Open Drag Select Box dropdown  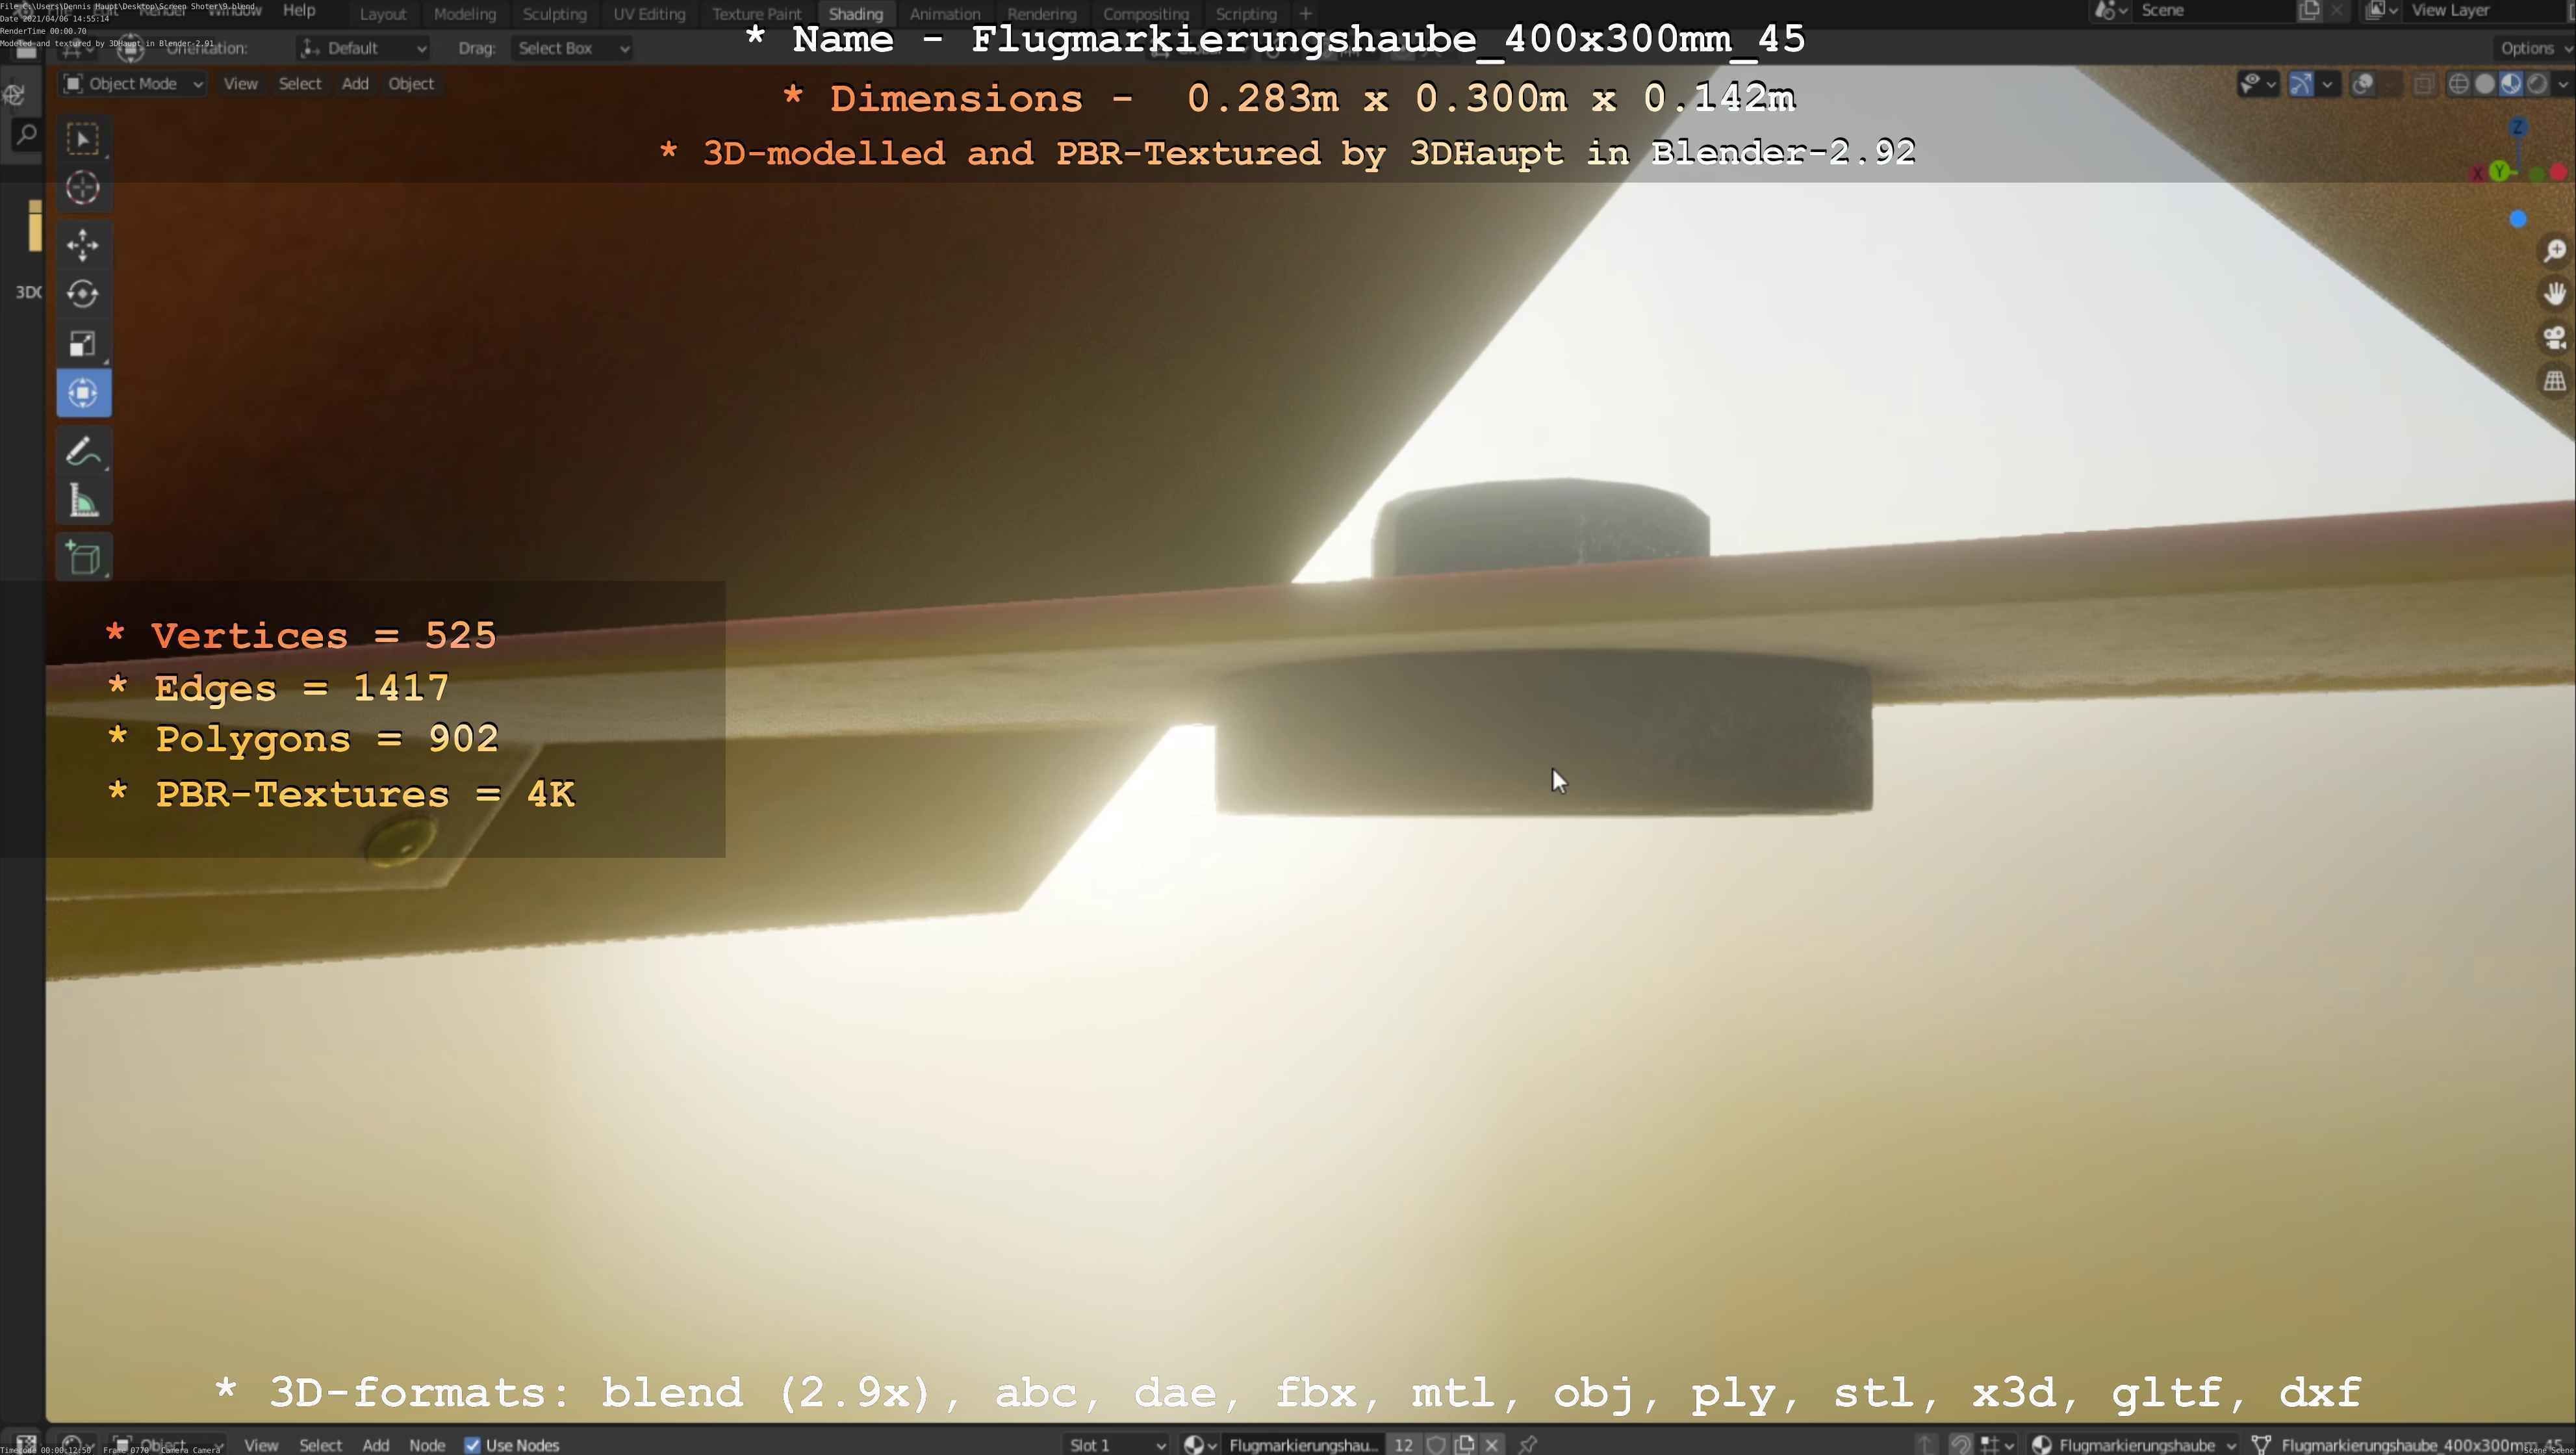coord(572,48)
